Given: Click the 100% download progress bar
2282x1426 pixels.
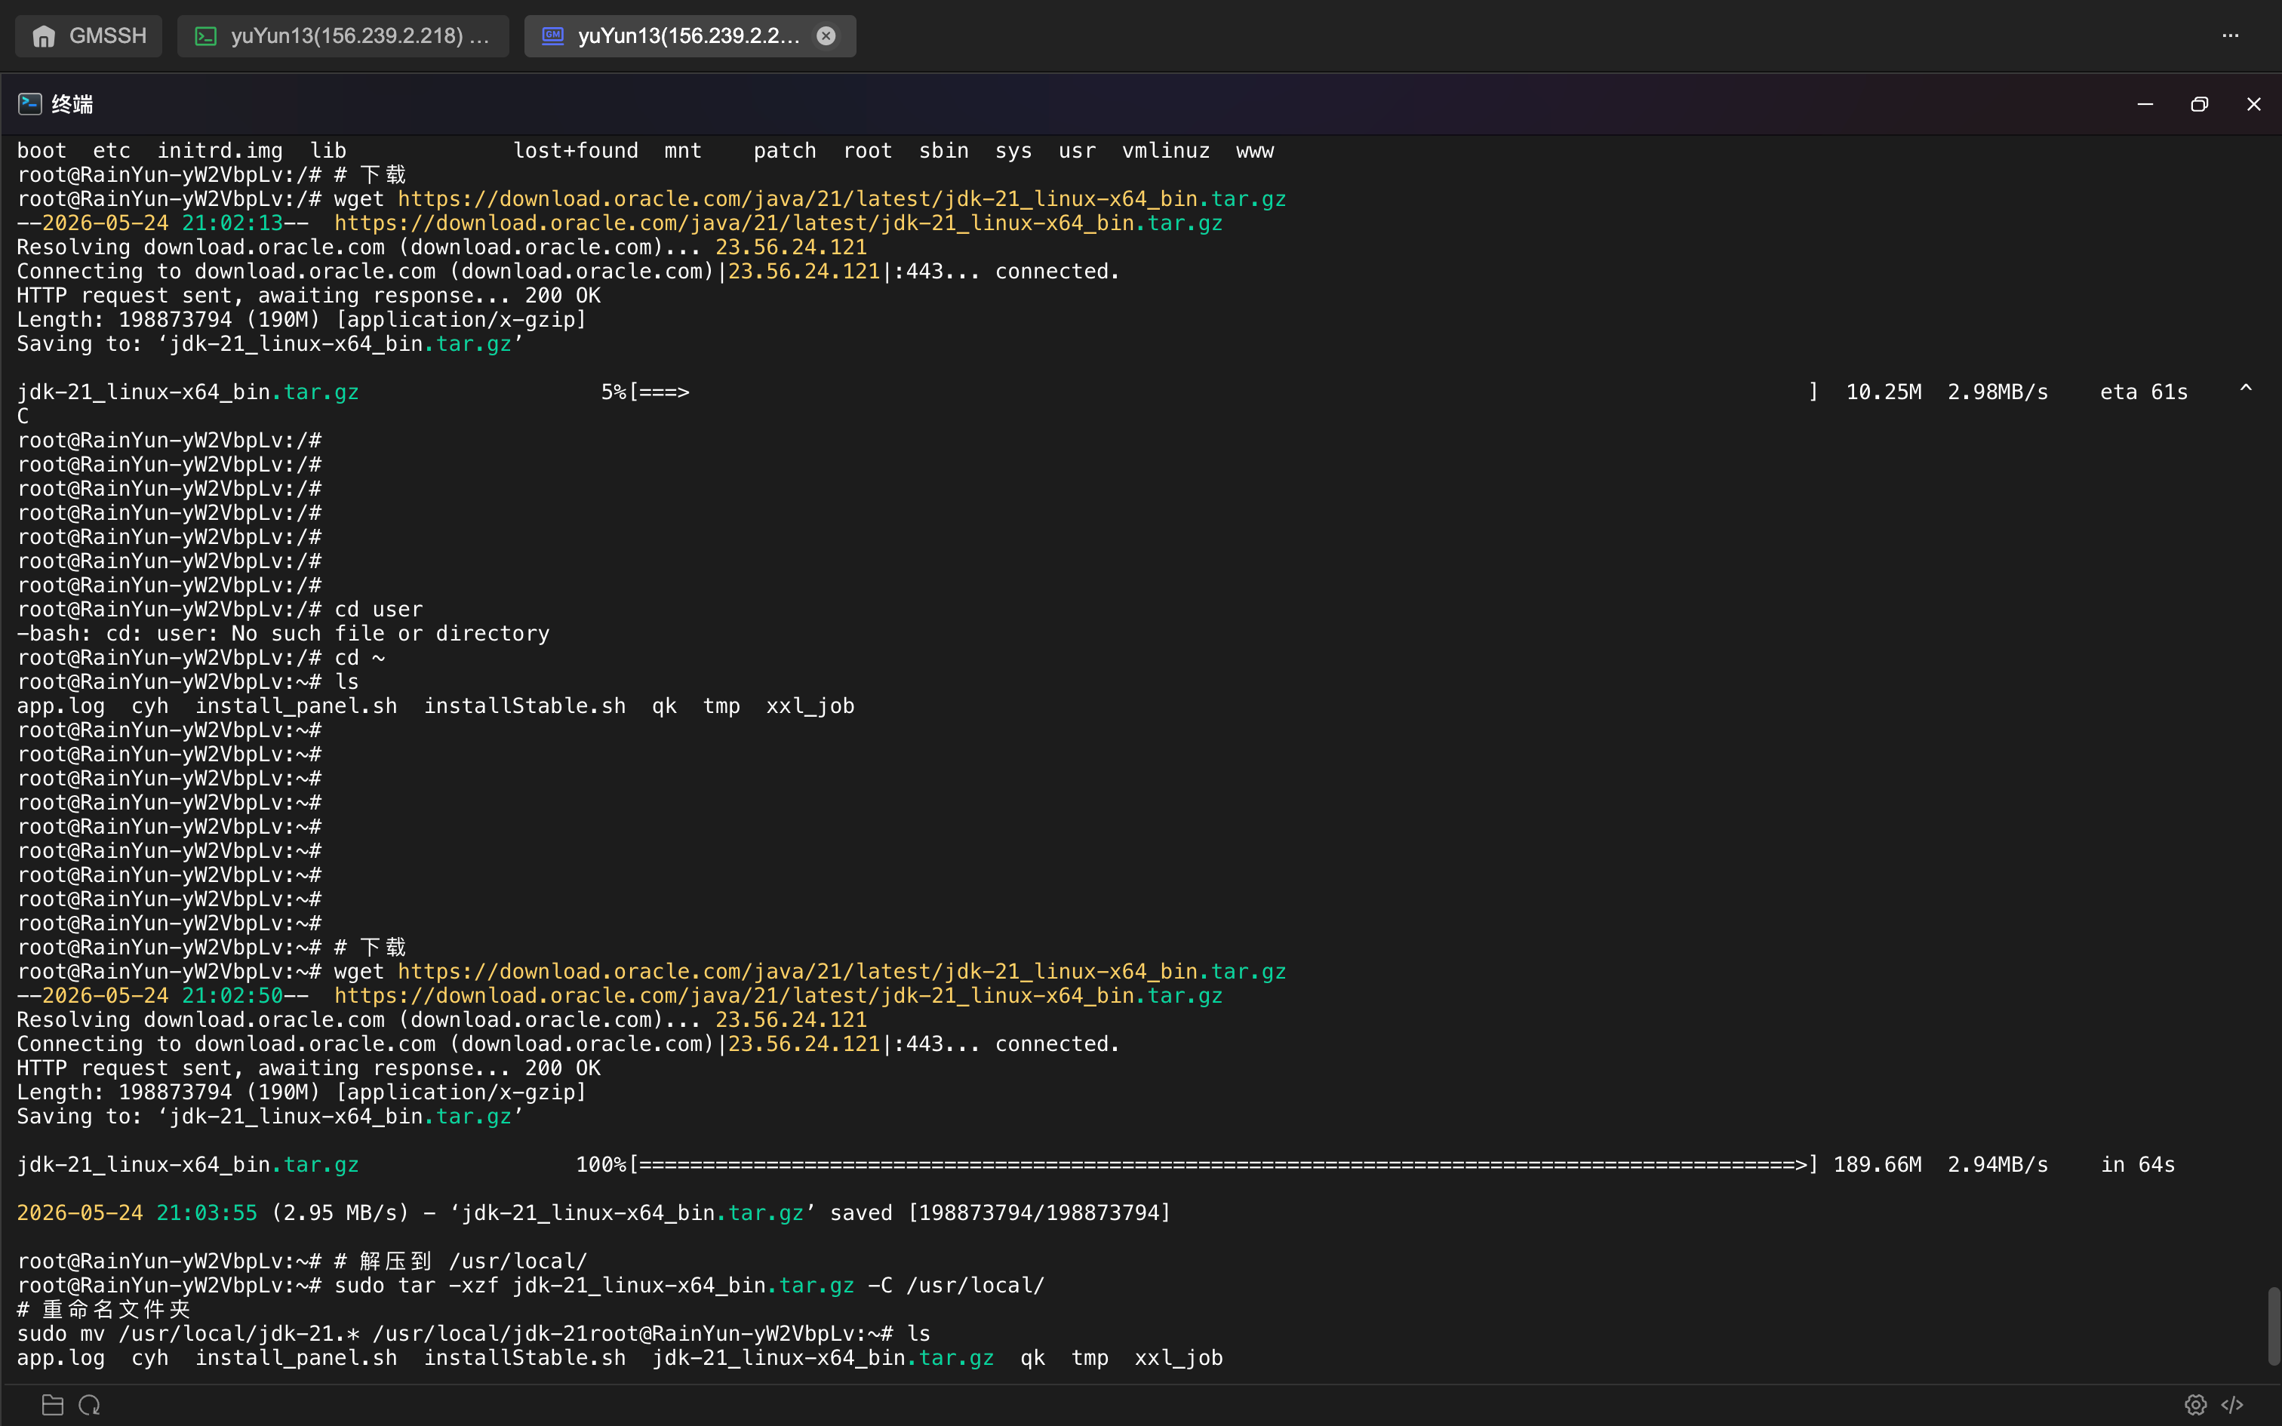Looking at the screenshot, I should point(1224,1165).
